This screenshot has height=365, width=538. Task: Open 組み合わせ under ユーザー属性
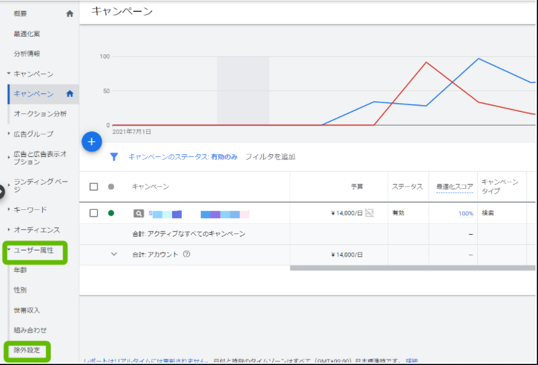[30, 330]
